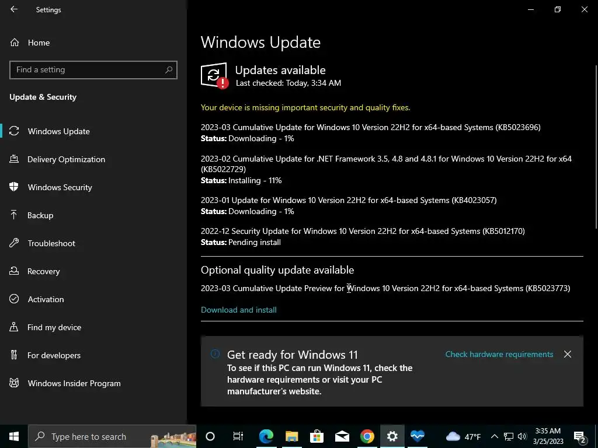Click the KB5012170 security update title
The image size is (598, 448).
tap(363, 231)
